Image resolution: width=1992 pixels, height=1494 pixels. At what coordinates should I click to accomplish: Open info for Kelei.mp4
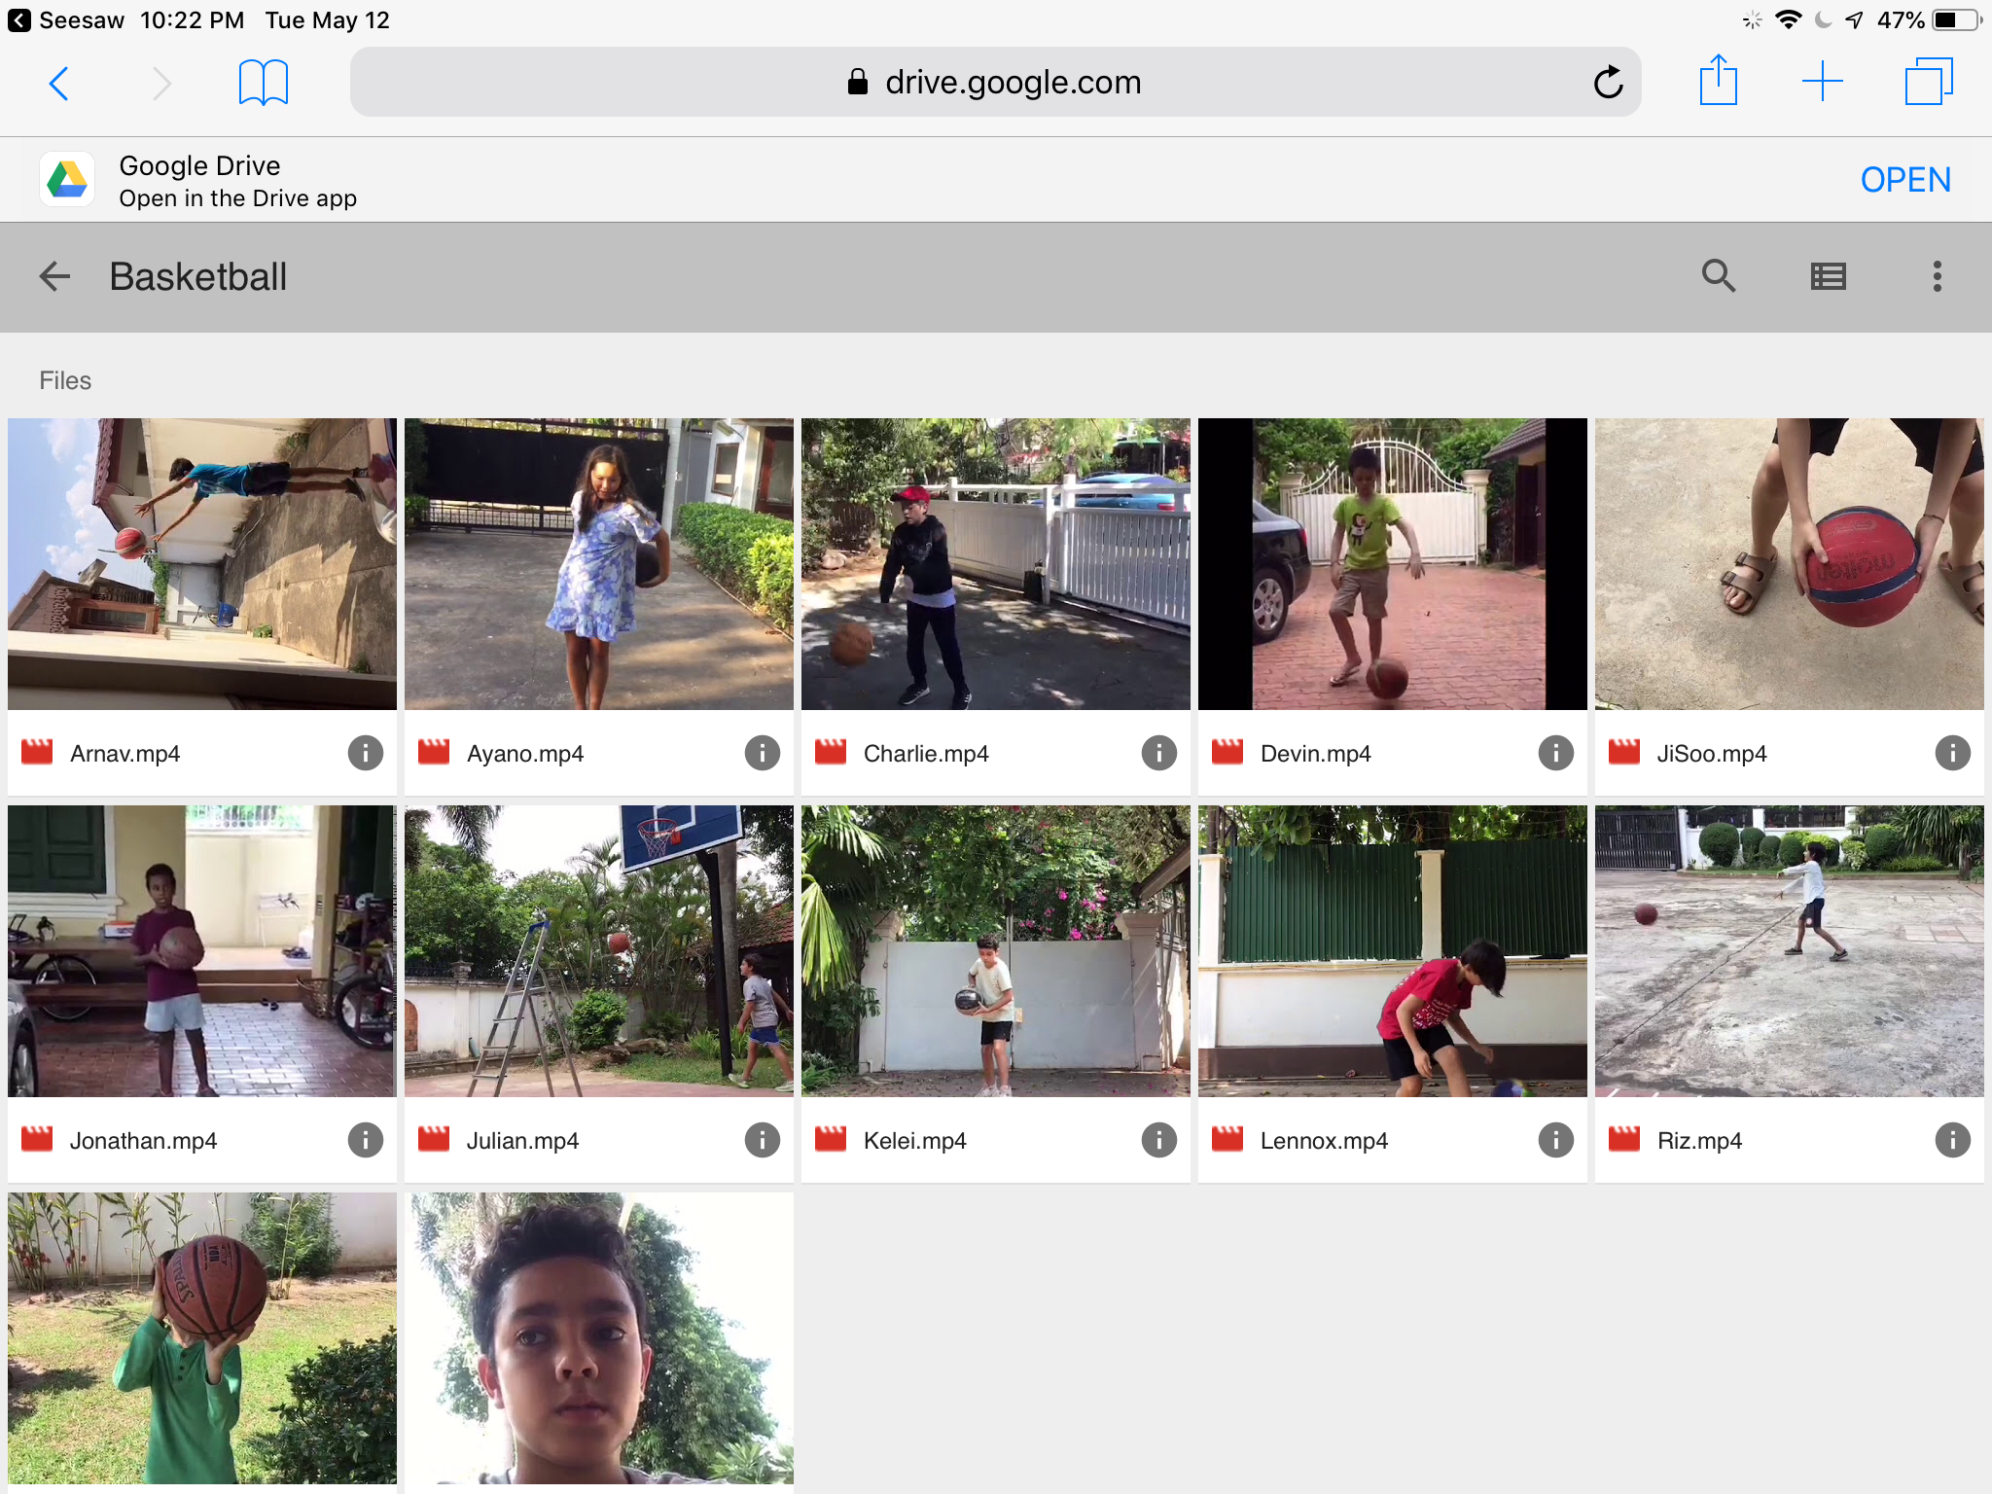[1158, 1140]
